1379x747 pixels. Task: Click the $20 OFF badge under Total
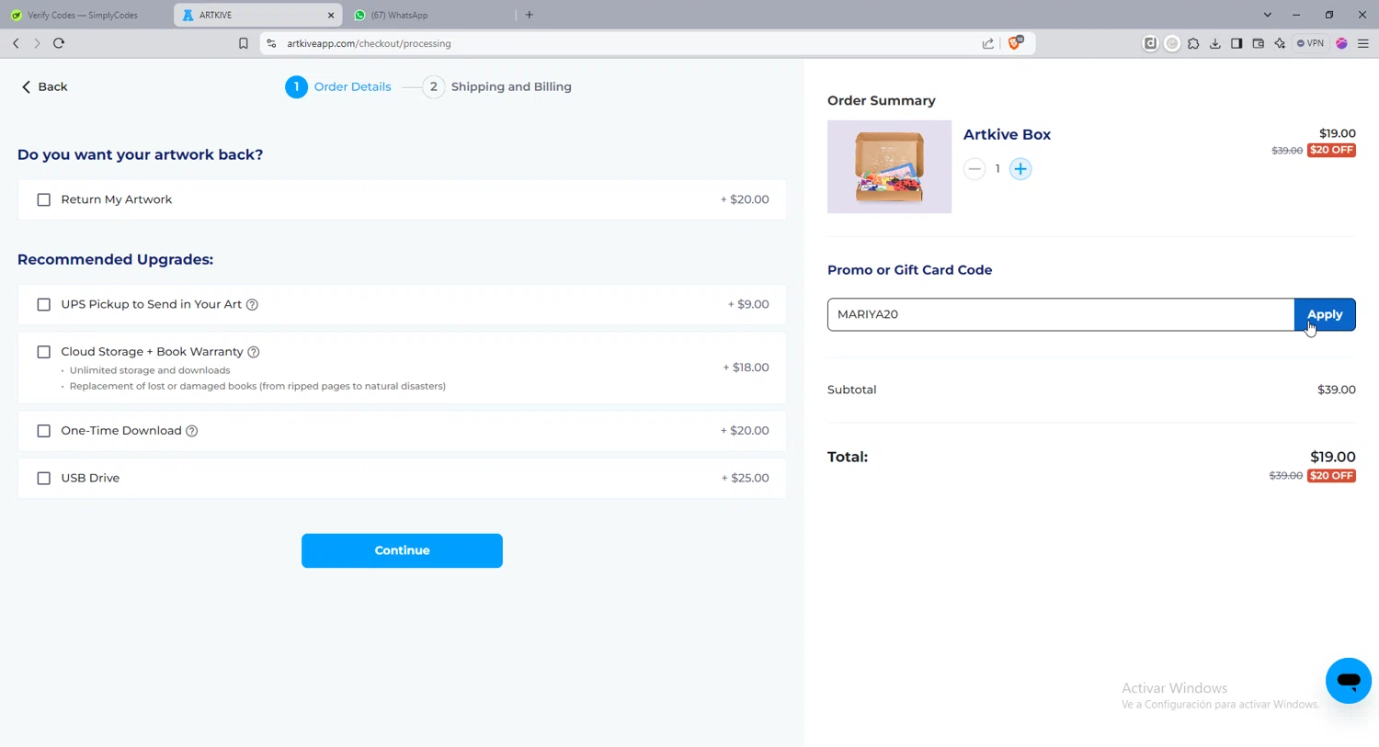(x=1331, y=476)
